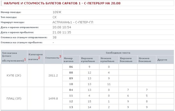Viewport: 175px width, 111px height.
Task: Click train number 109Ж value
Action: 57,12
